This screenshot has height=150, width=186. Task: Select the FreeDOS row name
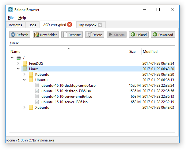pyautogui.click(x=36, y=64)
